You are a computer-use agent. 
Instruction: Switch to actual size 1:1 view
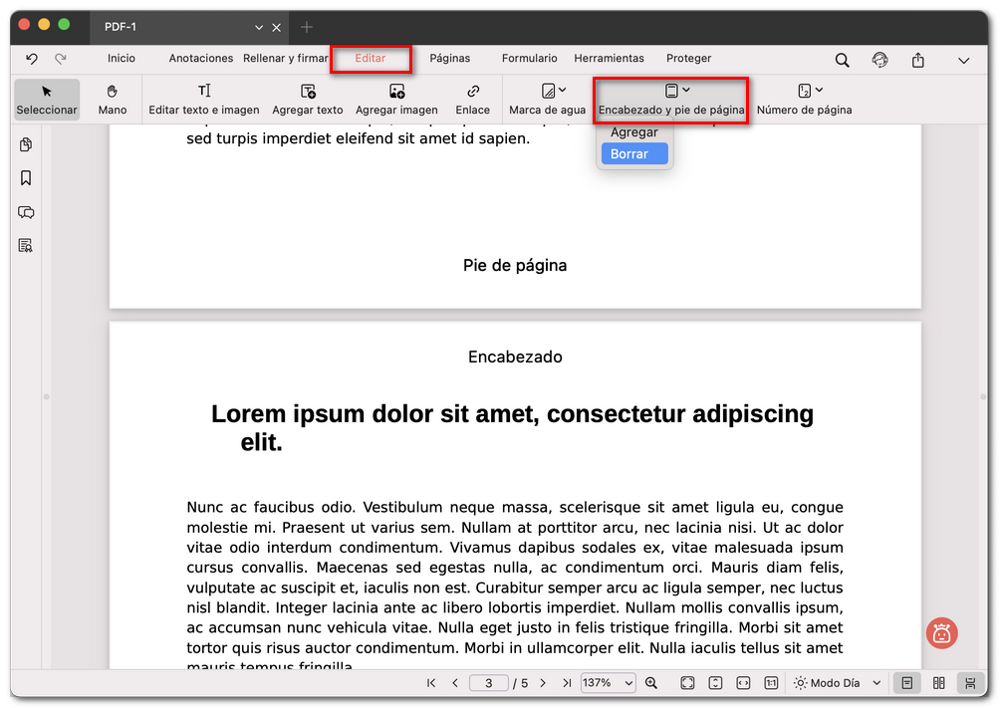pyautogui.click(x=770, y=683)
